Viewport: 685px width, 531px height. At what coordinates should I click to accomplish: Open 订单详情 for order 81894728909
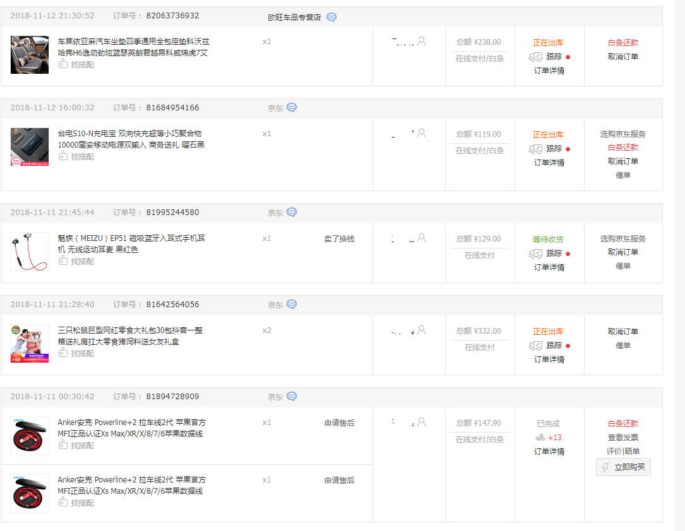pyautogui.click(x=549, y=452)
